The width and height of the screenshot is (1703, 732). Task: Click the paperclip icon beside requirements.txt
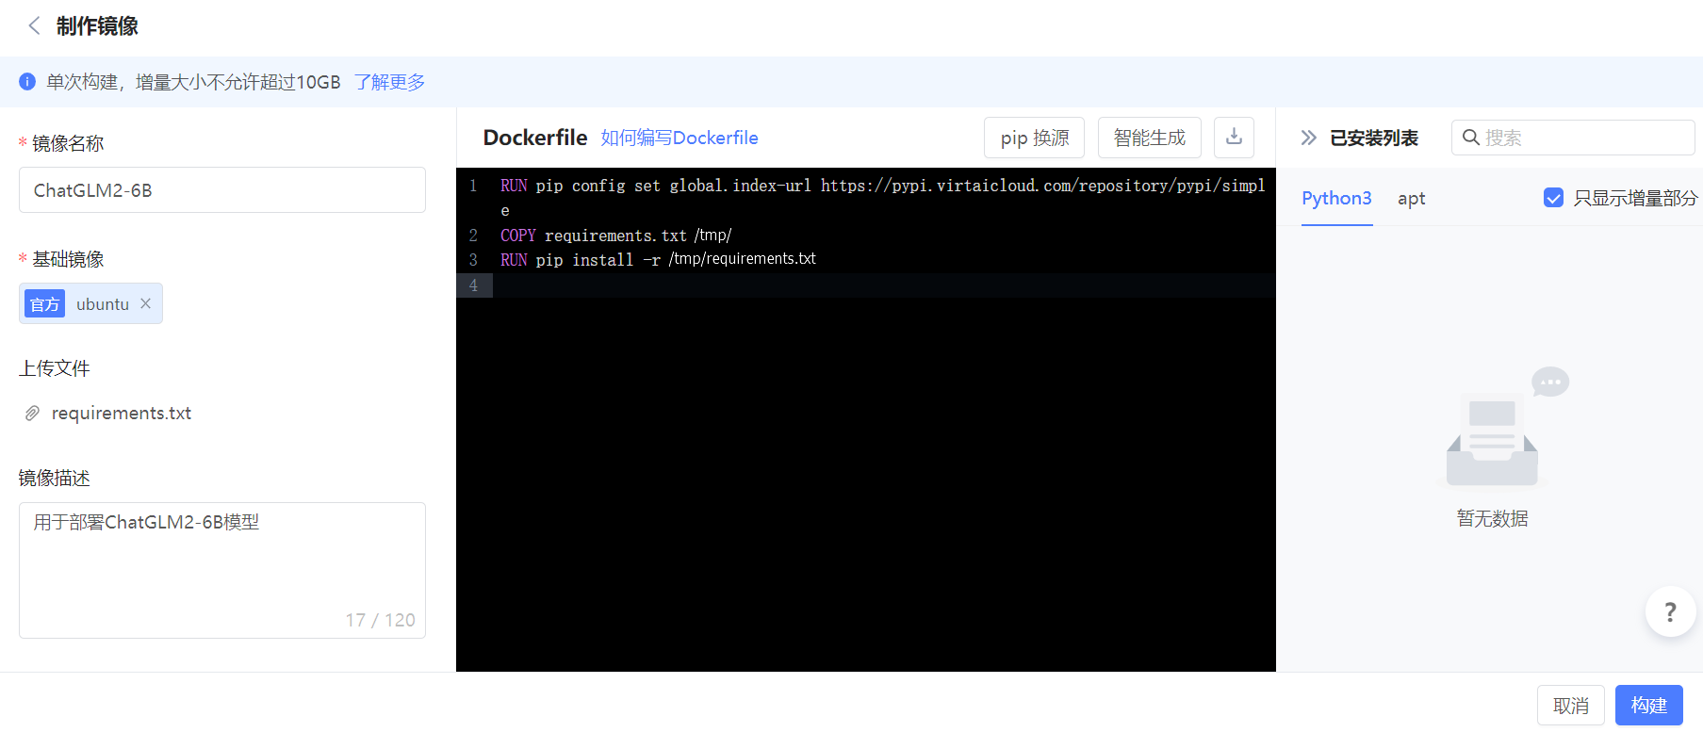32,414
